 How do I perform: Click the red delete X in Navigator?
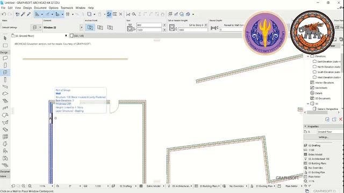(x=341, y=119)
